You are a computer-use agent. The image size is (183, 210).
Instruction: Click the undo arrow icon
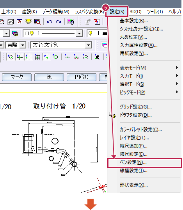point(50,21)
